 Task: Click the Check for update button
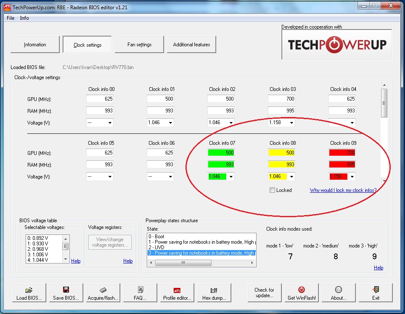coord(264,293)
